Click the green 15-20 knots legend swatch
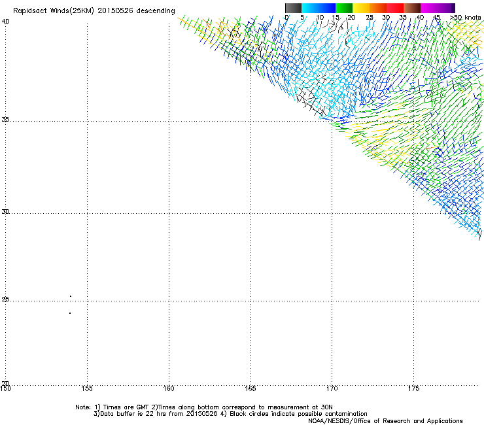Screen dimensions: 484x425 coord(344,8)
